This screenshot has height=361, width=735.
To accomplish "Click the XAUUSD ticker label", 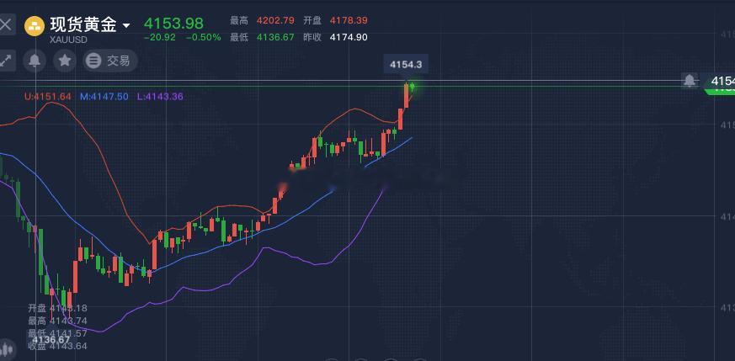I will pyautogui.click(x=68, y=40).
